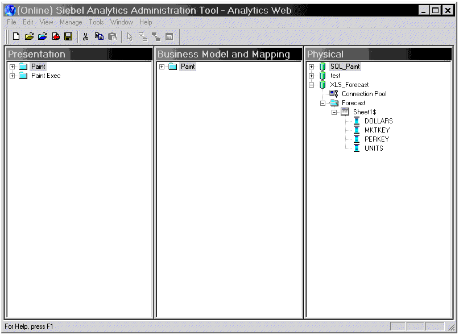Expand the Paint Exec node
This screenshot has width=459, height=335.
coord(12,76)
